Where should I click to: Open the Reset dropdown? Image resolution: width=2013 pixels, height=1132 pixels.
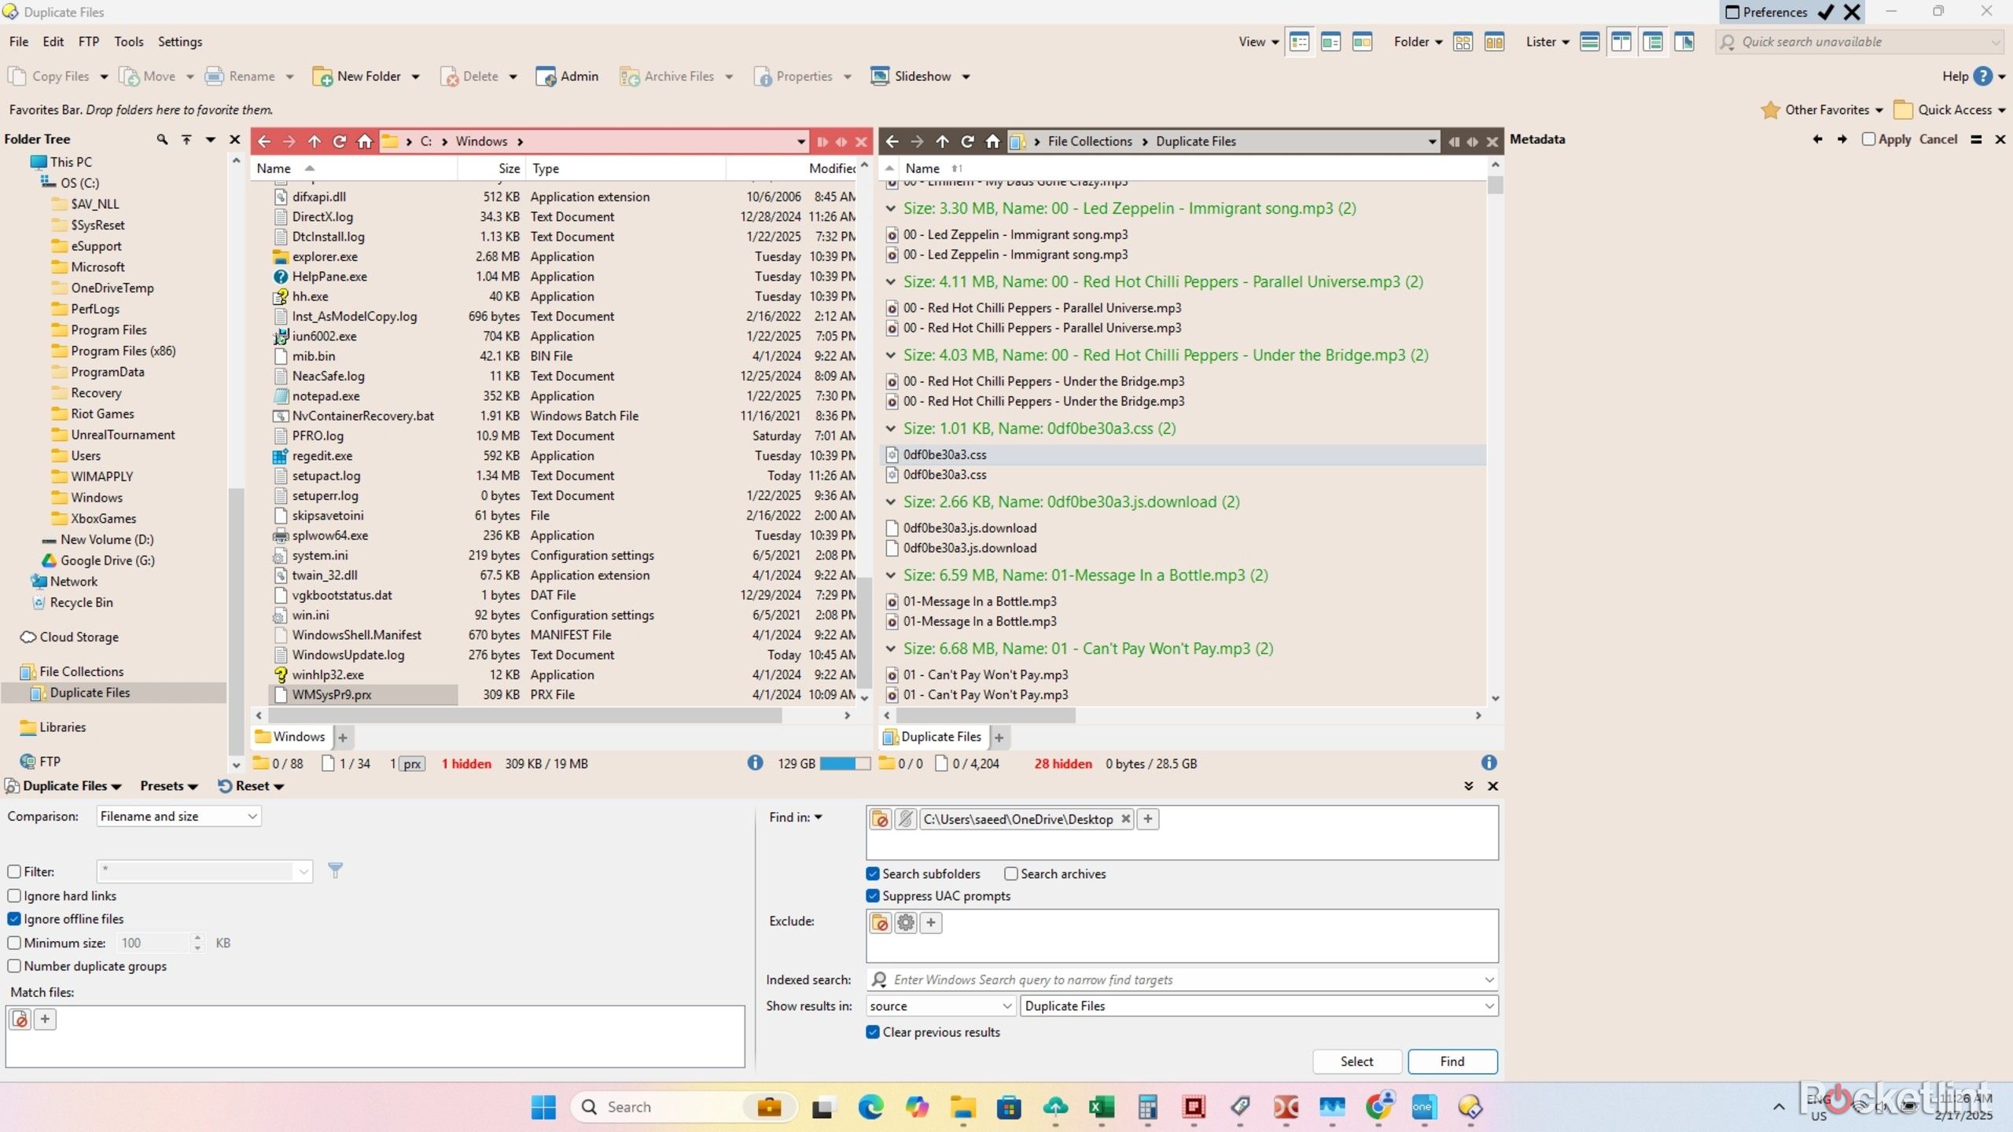point(251,786)
